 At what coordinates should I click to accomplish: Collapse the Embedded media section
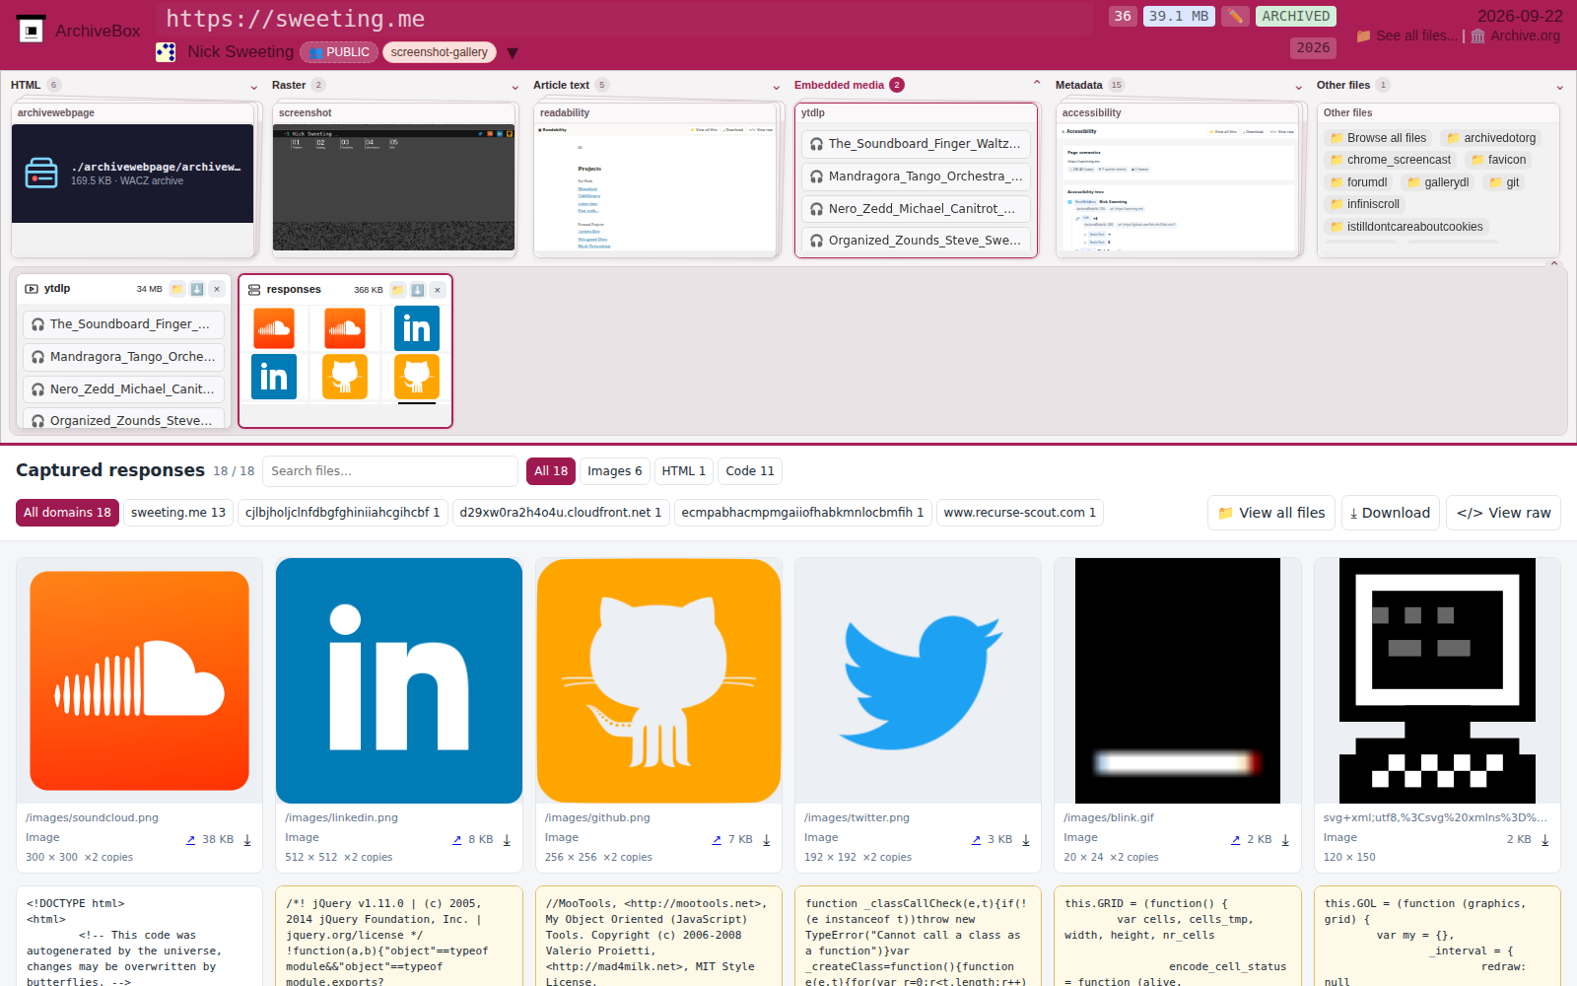(1037, 84)
